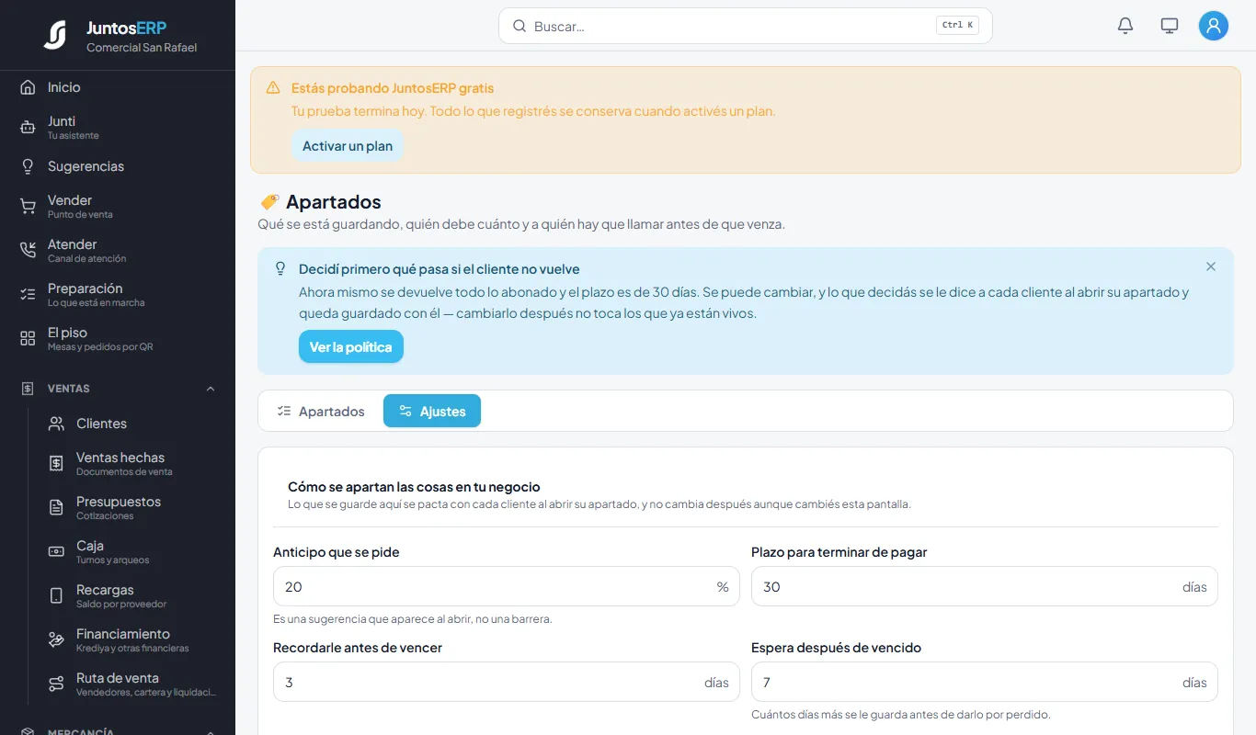Click the VENTAS section header label

point(69,389)
